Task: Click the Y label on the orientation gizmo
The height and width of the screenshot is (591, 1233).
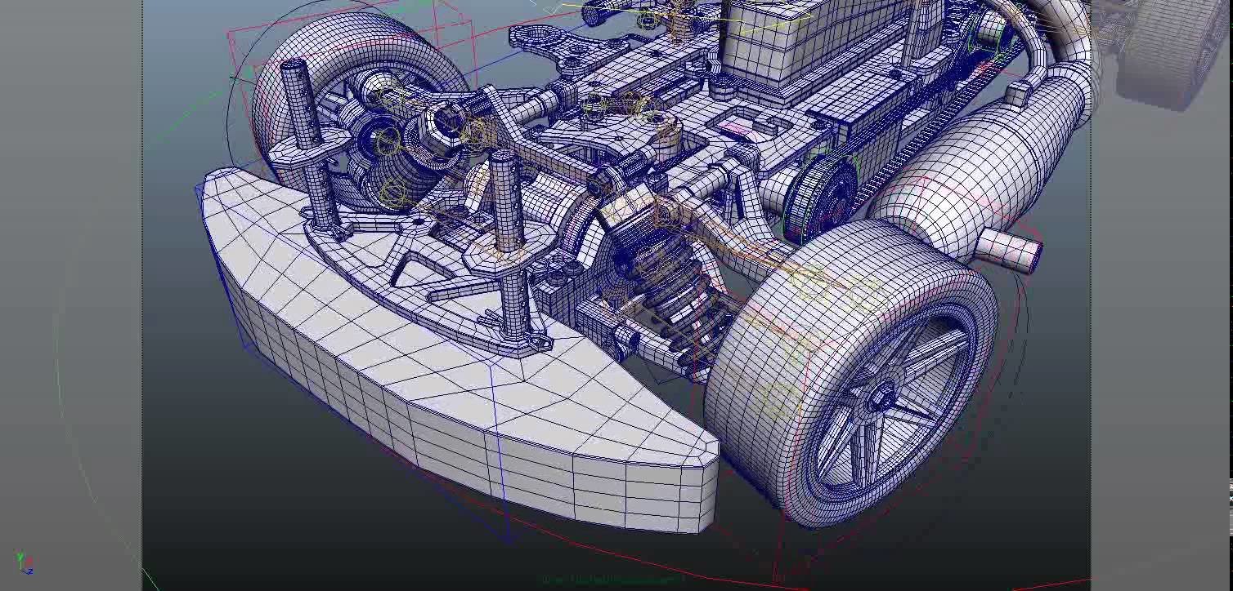Action: 20,554
